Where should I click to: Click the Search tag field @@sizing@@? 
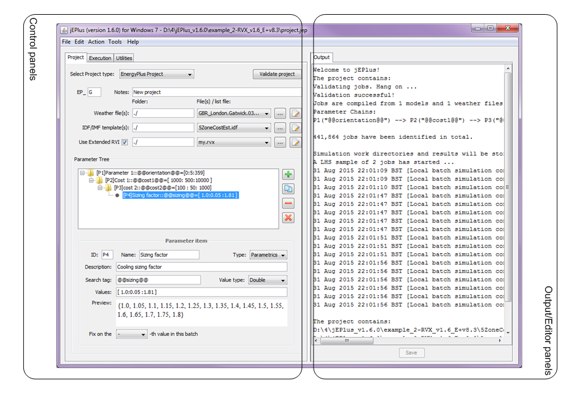(x=158, y=280)
